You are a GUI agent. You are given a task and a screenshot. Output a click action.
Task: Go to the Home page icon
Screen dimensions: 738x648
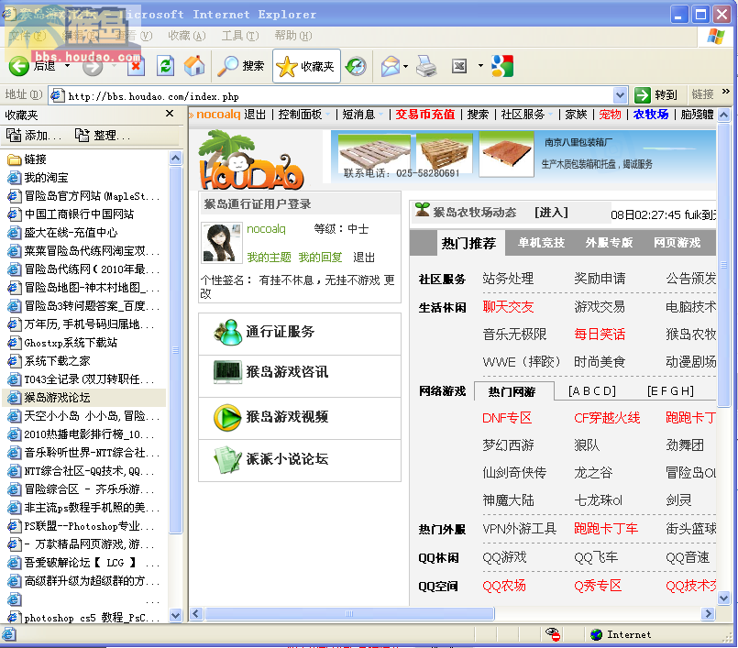pos(194,66)
